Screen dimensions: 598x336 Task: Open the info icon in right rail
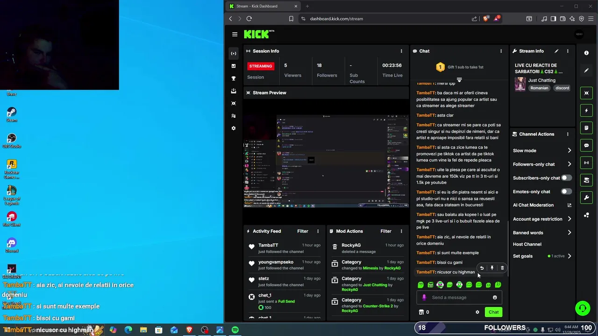pos(586,53)
